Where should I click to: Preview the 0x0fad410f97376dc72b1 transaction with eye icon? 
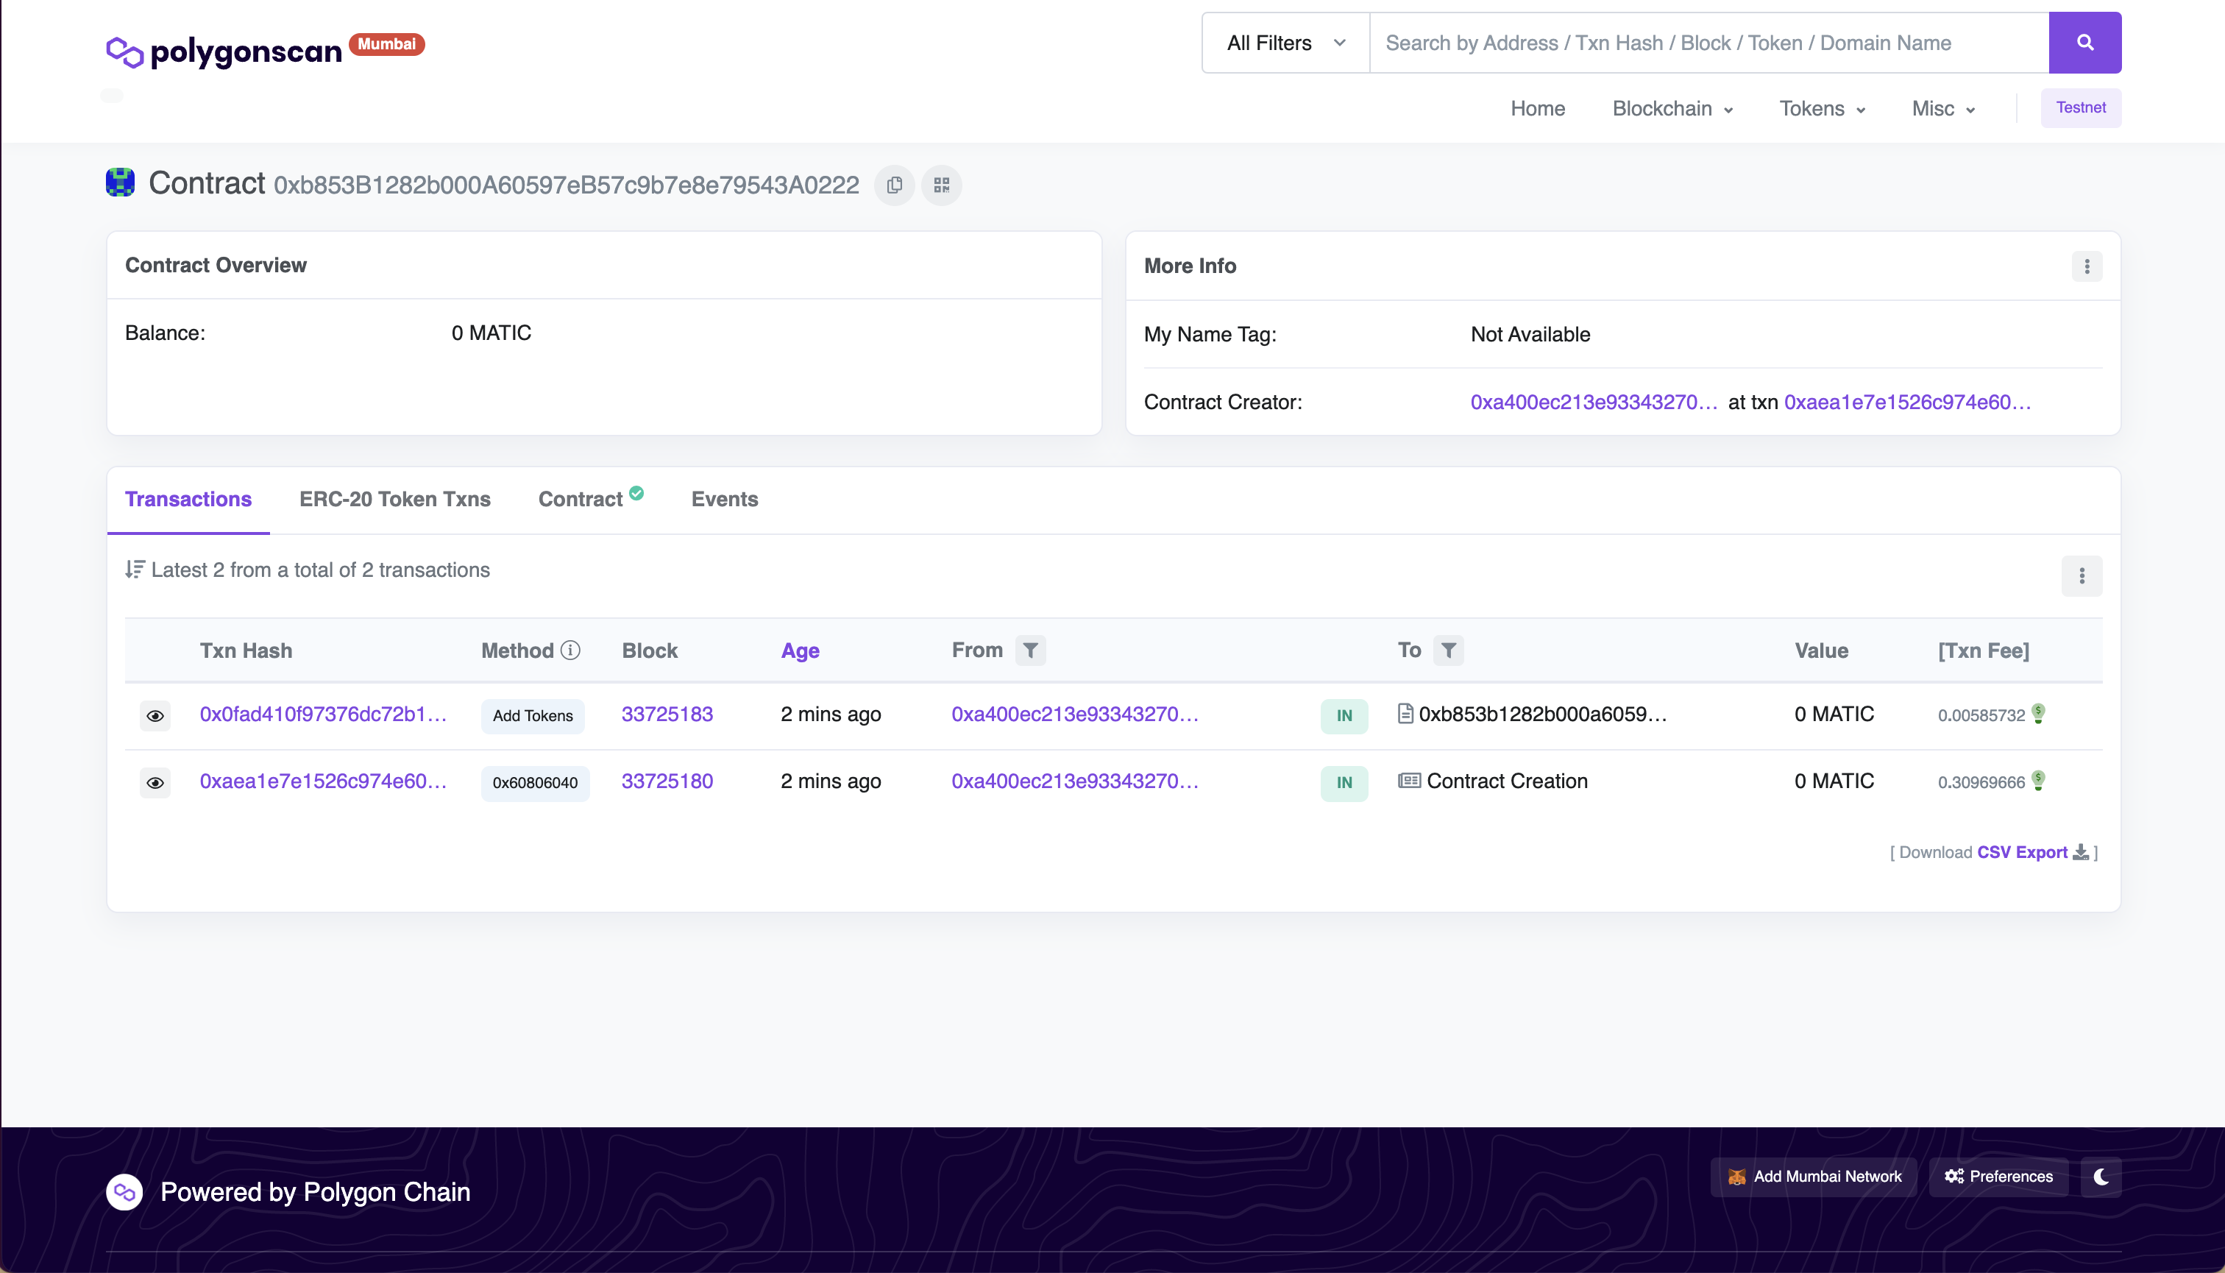[x=155, y=716]
